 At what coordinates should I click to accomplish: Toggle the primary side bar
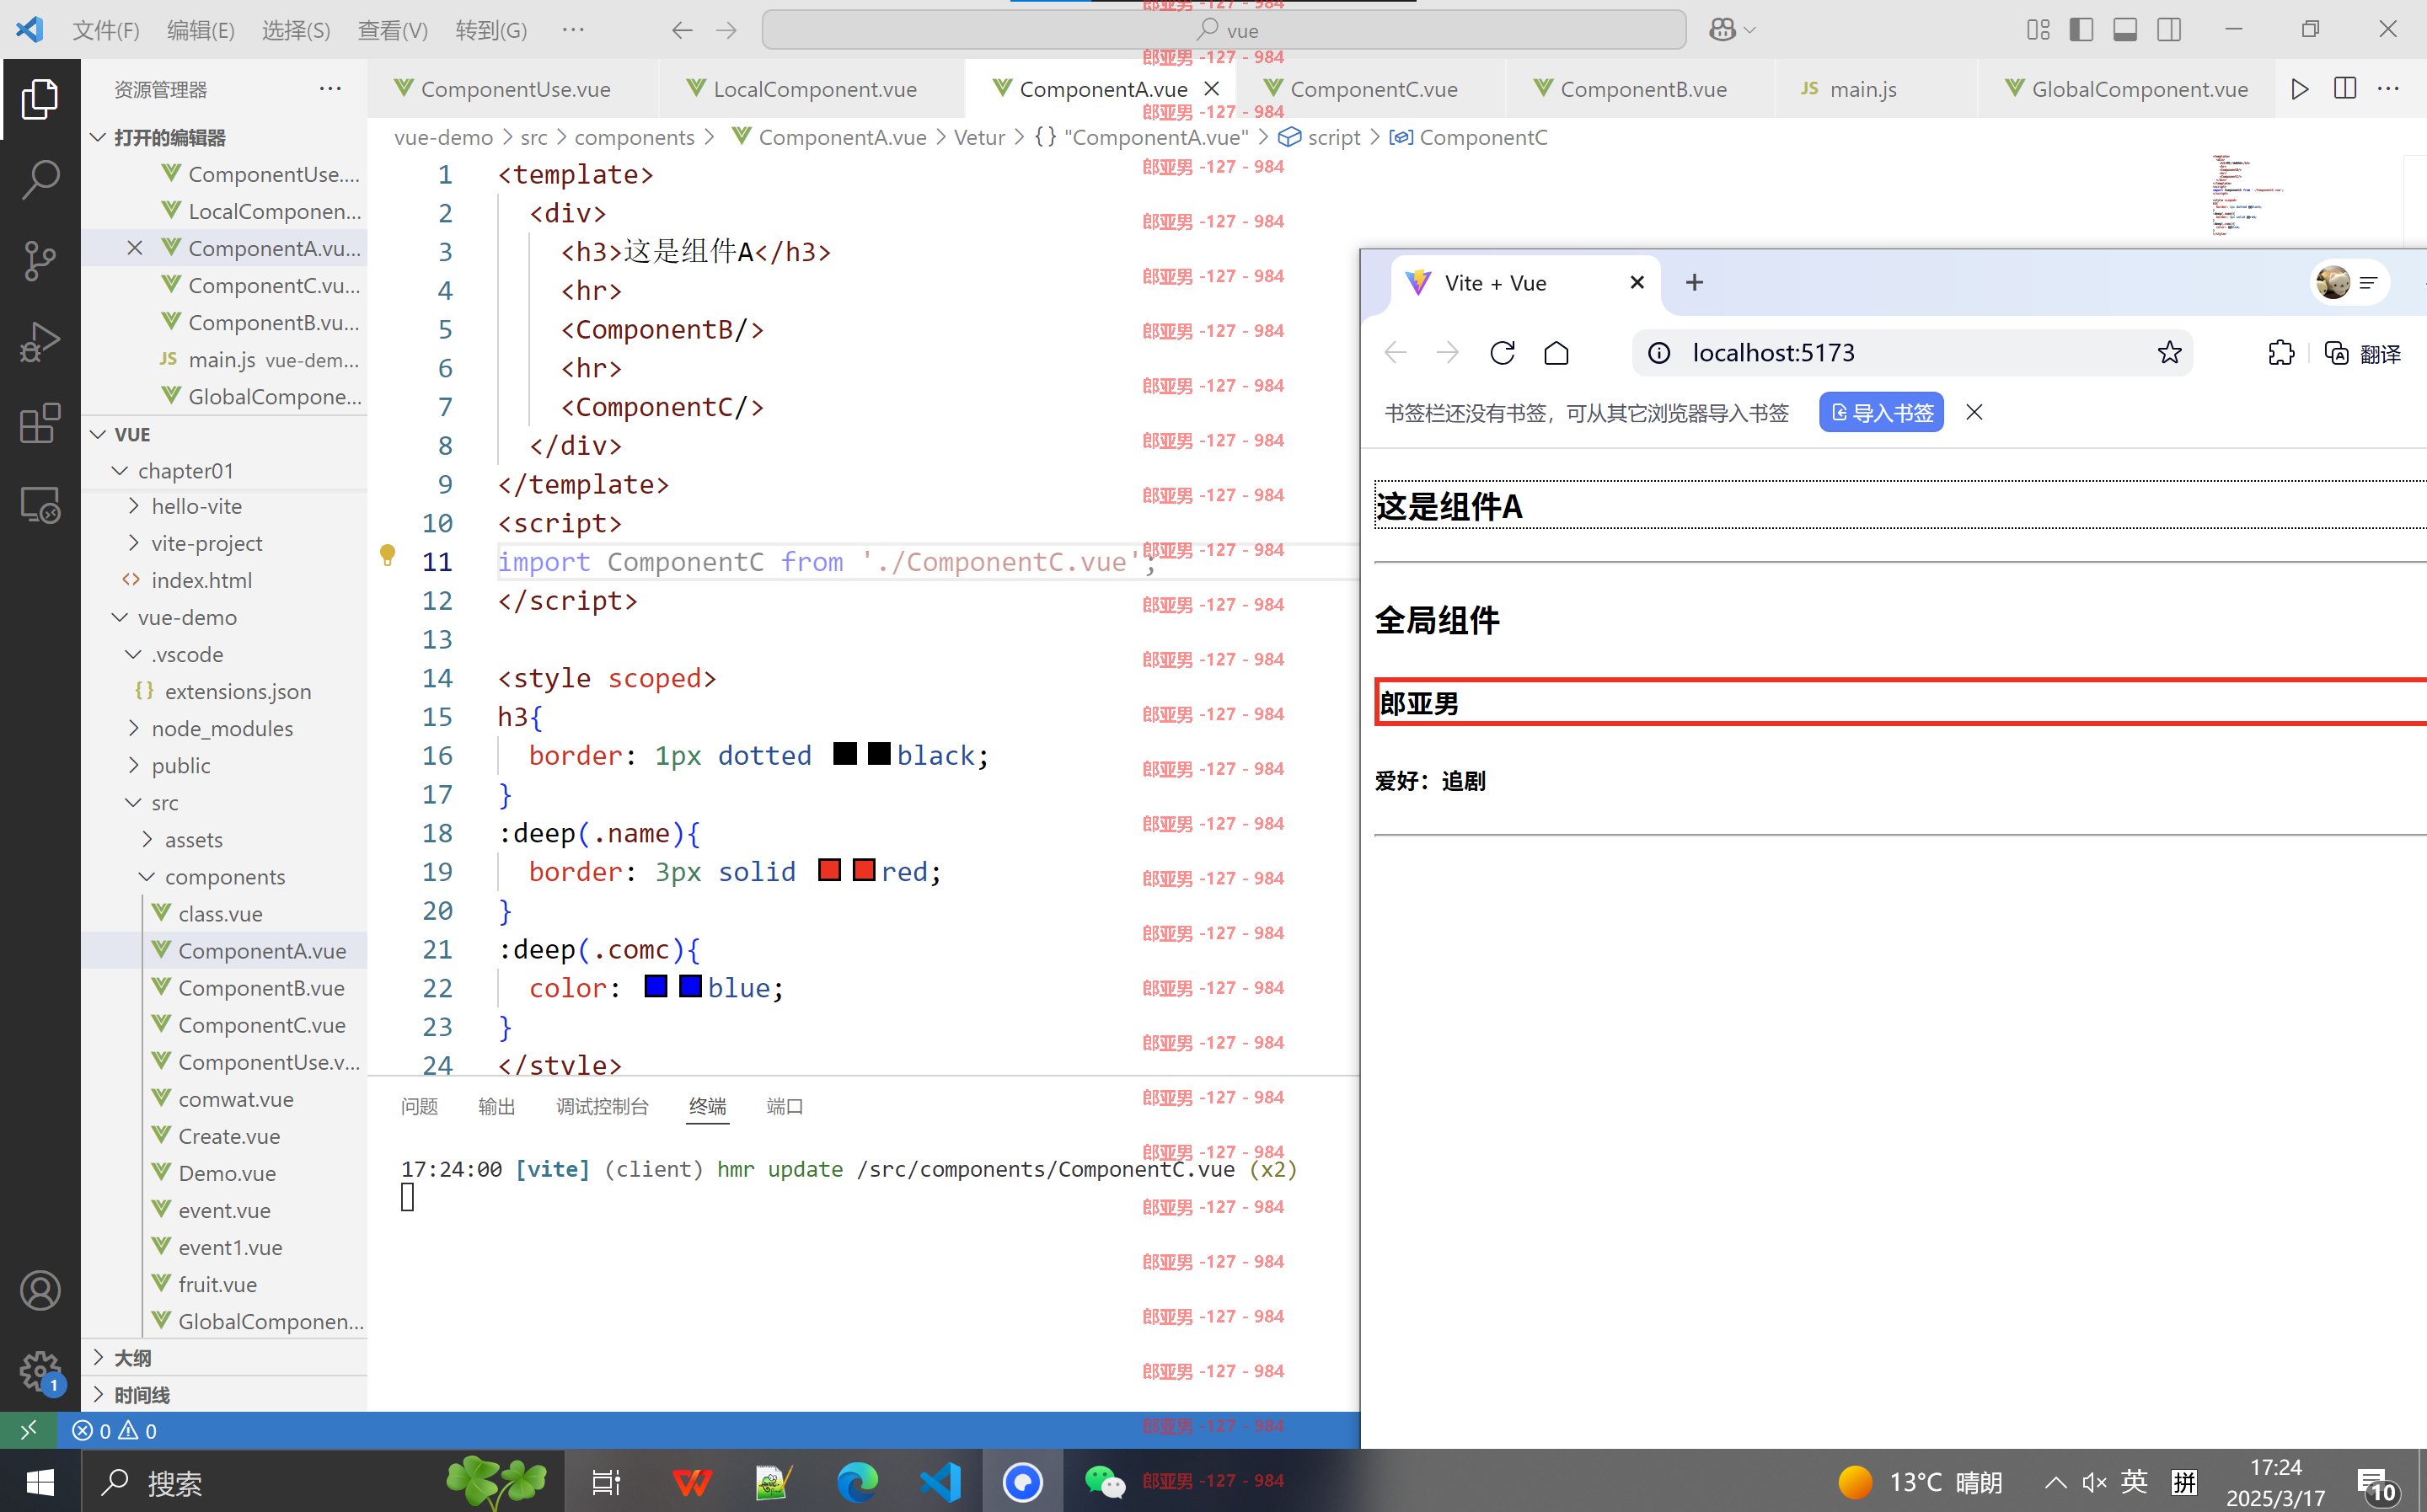(2081, 30)
